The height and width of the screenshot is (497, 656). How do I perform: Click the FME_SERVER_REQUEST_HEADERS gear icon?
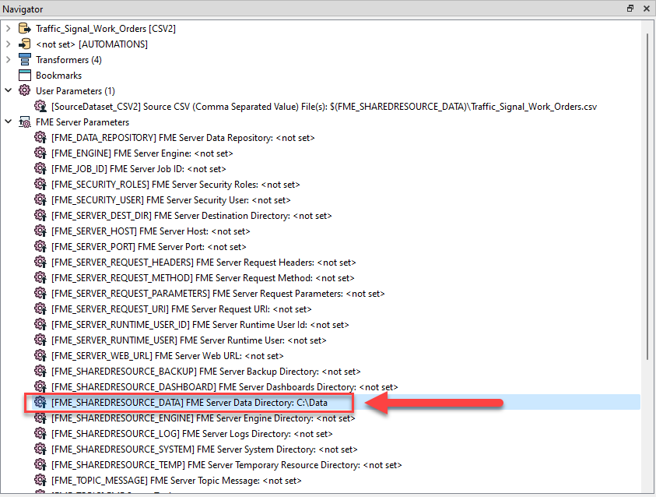pyautogui.click(x=40, y=262)
